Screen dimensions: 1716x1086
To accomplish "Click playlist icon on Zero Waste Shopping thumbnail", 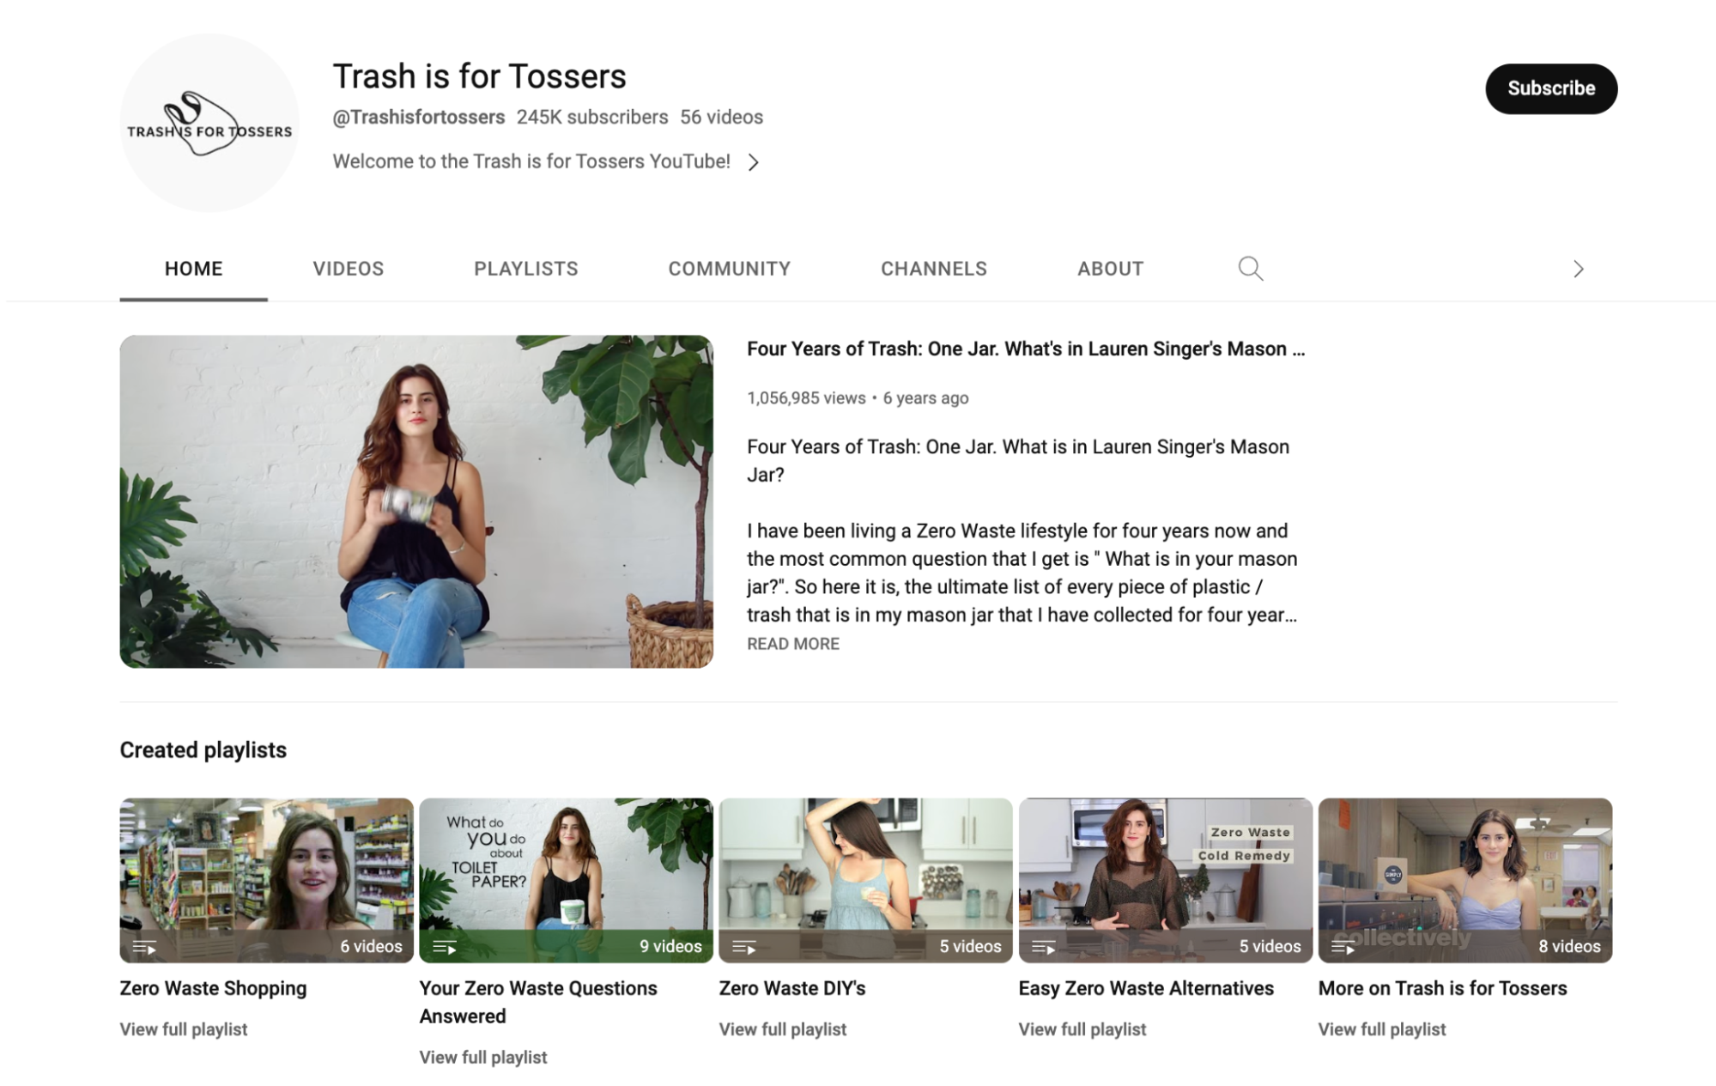I will click(x=144, y=947).
